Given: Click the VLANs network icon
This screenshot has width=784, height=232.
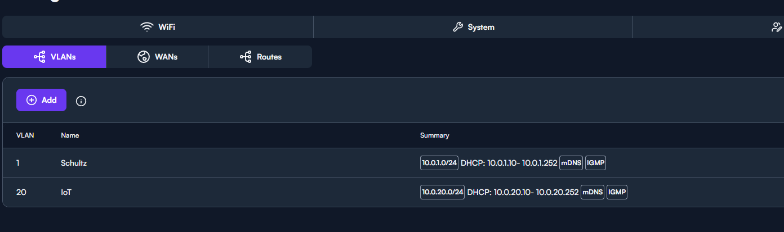Looking at the screenshot, I should pyautogui.click(x=39, y=57).
